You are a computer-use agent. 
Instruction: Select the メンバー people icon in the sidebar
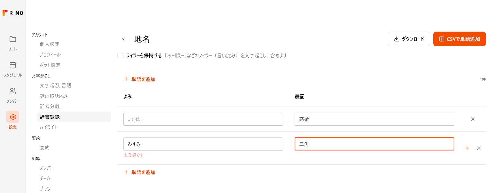tap(13, 91)
